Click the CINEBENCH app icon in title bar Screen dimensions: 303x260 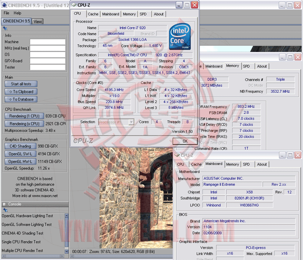[x=4, y=5]
